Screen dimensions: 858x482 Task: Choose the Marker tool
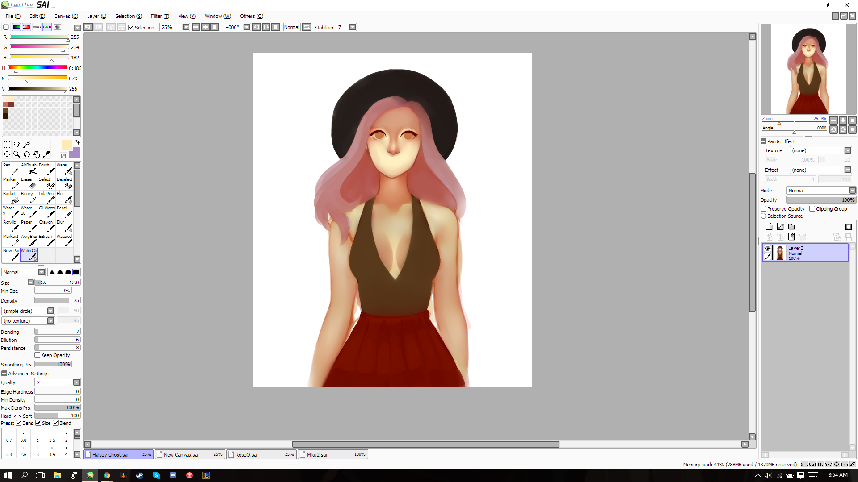coord(11,183)
